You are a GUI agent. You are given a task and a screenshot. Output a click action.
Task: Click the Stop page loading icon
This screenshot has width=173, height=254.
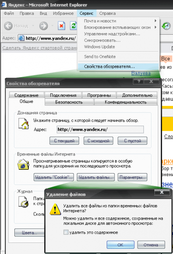click(61, 26)
